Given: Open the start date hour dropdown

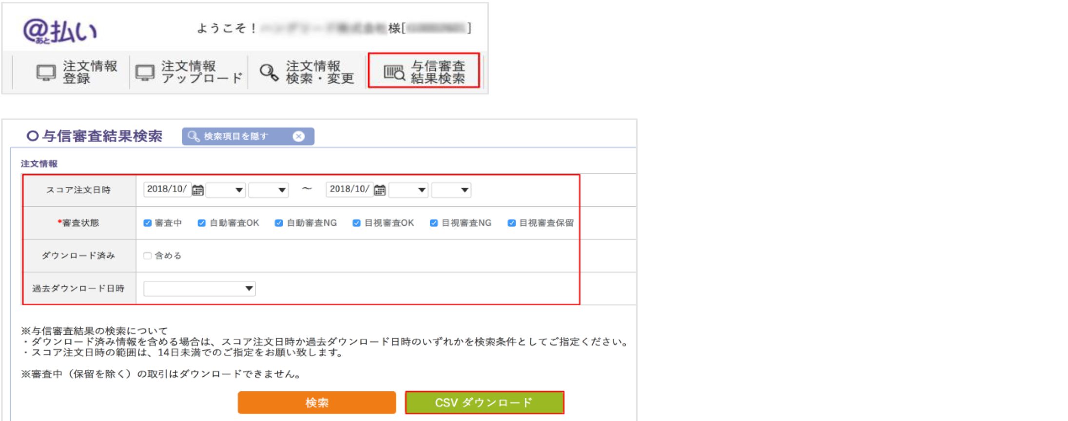Looking at the screenshot, I should [226, 190].
